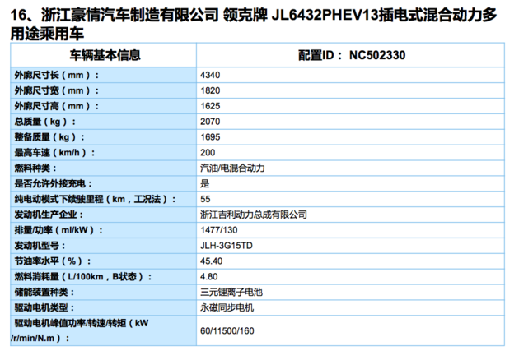
Task: Click the value 1477/130
Action: (x=219, y=230)
